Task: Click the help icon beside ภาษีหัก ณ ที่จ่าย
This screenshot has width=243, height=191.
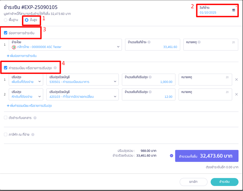Action: click(33, 135)
